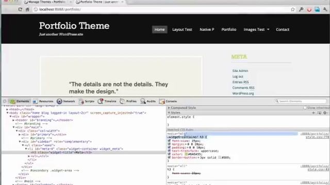Click the blue screen capture extension icon
The width and height of the screenshot is (330, 185).
[317, 9]
